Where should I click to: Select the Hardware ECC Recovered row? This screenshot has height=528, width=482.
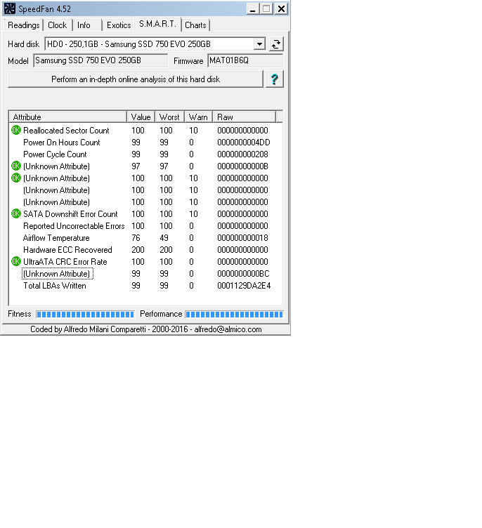click(145, 250)
